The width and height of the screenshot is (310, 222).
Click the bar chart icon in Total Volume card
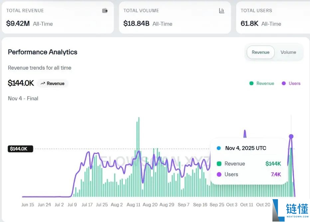point(222,11)
